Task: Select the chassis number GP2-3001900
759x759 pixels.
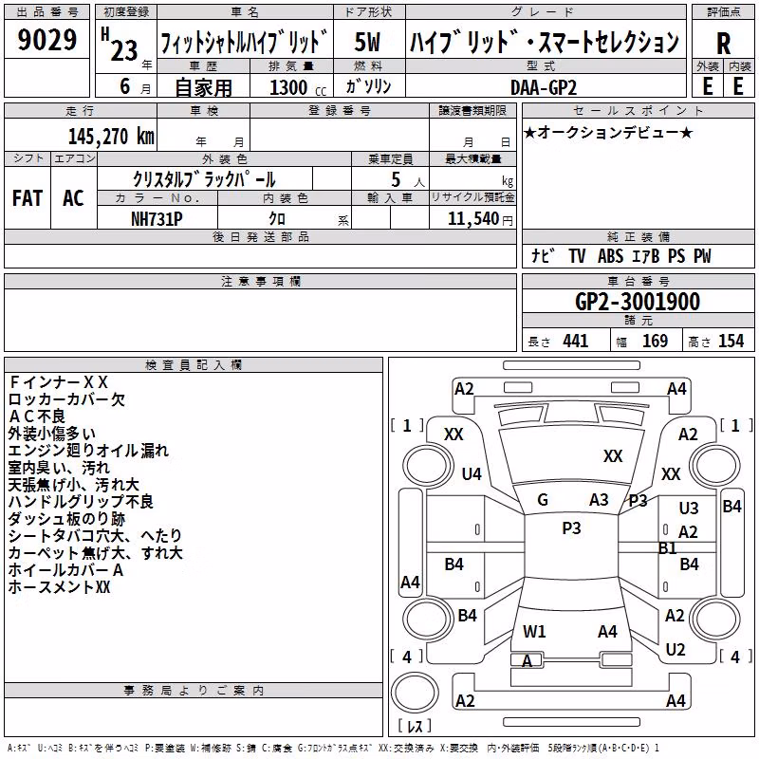Action: (638, 302)
